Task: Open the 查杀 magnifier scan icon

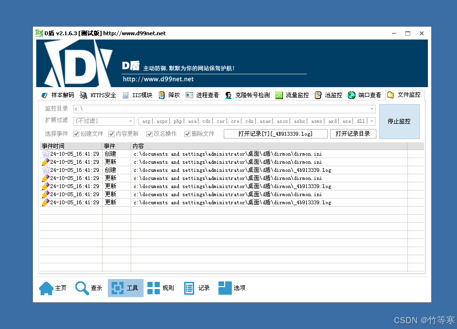Action: pos(82,288)
